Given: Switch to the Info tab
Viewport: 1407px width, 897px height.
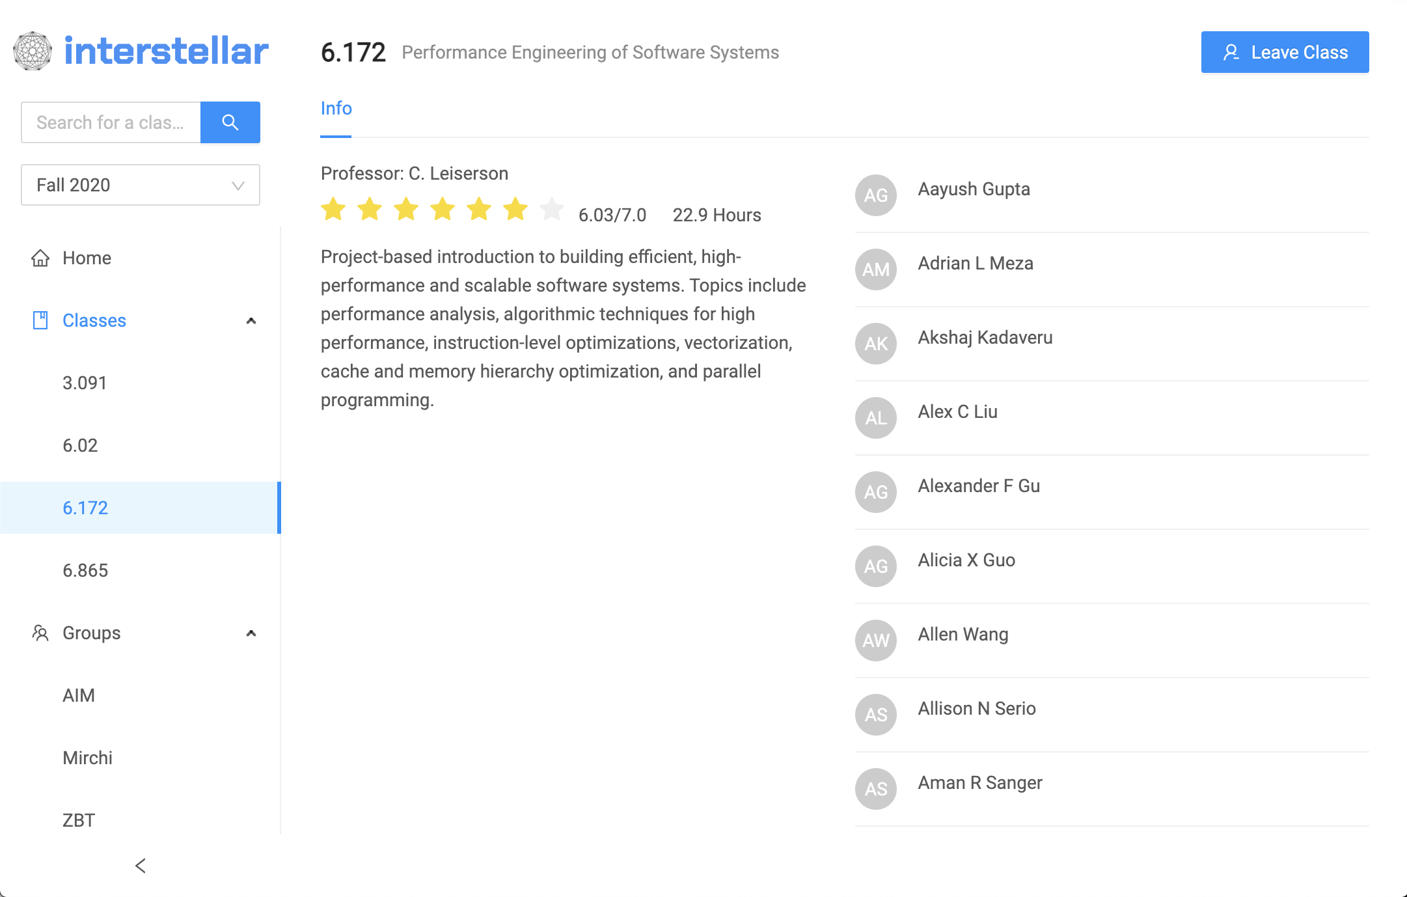Looking at the screenshot, I should pos(336,109).
